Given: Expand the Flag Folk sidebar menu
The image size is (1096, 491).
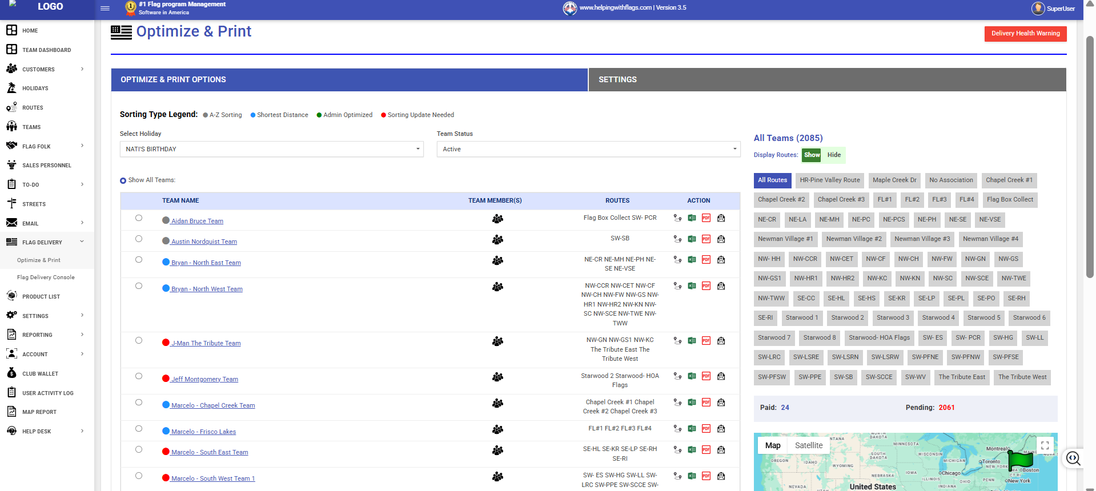Looking at the screenshot, I should click(47, 146).
